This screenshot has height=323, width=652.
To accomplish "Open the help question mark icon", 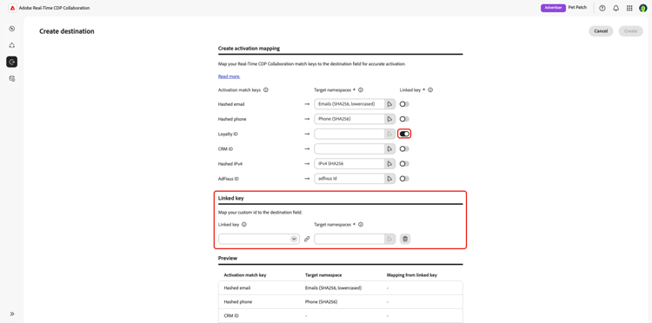I will [x=602, y=8].
